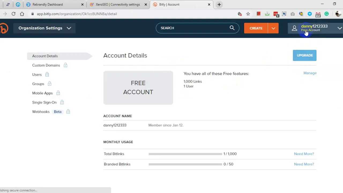Open Gmail checker extension showing 652
This screenshot has width=343, height=193.
coord(318,14)
